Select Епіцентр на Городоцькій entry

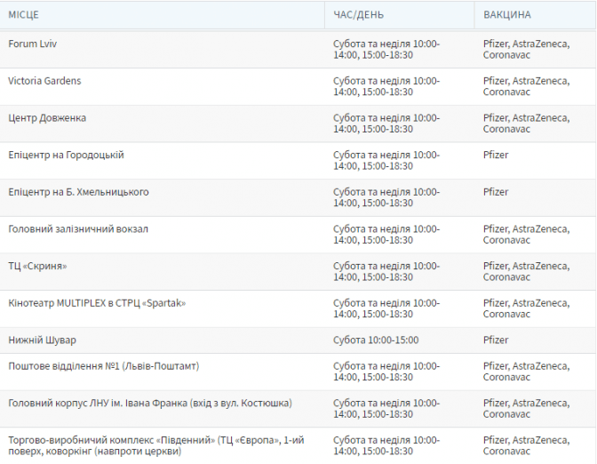[x=66, y=155]
